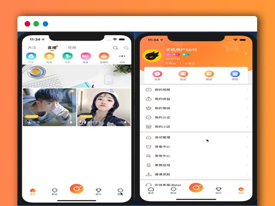Tap the three-dots all categories icon

click(122, 56)
